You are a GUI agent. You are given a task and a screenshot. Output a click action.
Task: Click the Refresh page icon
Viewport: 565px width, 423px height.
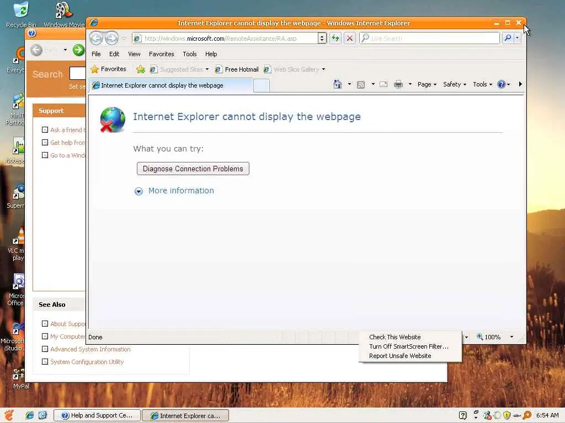click(x=335, y=38)
